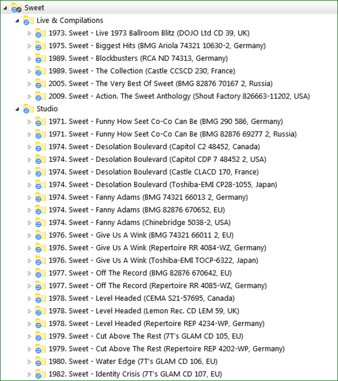Viewport: 338px width, 381px height.
Task: Select Cut Above The Rest 7T's GLAM CD 105 text
Action: [146, 336]
